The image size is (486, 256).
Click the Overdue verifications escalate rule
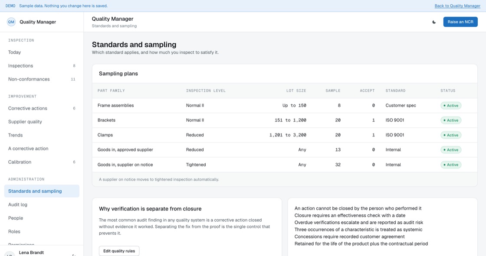pyautogui.click(x=358, y=223)
